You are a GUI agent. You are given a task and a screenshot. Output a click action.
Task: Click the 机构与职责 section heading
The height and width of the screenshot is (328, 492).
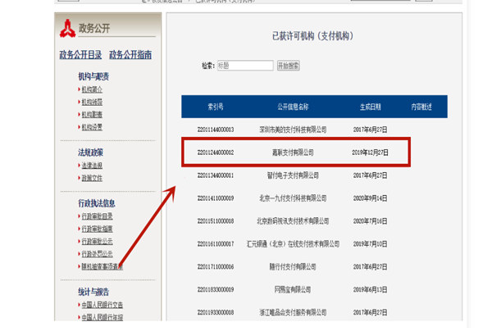click(93, 76)
